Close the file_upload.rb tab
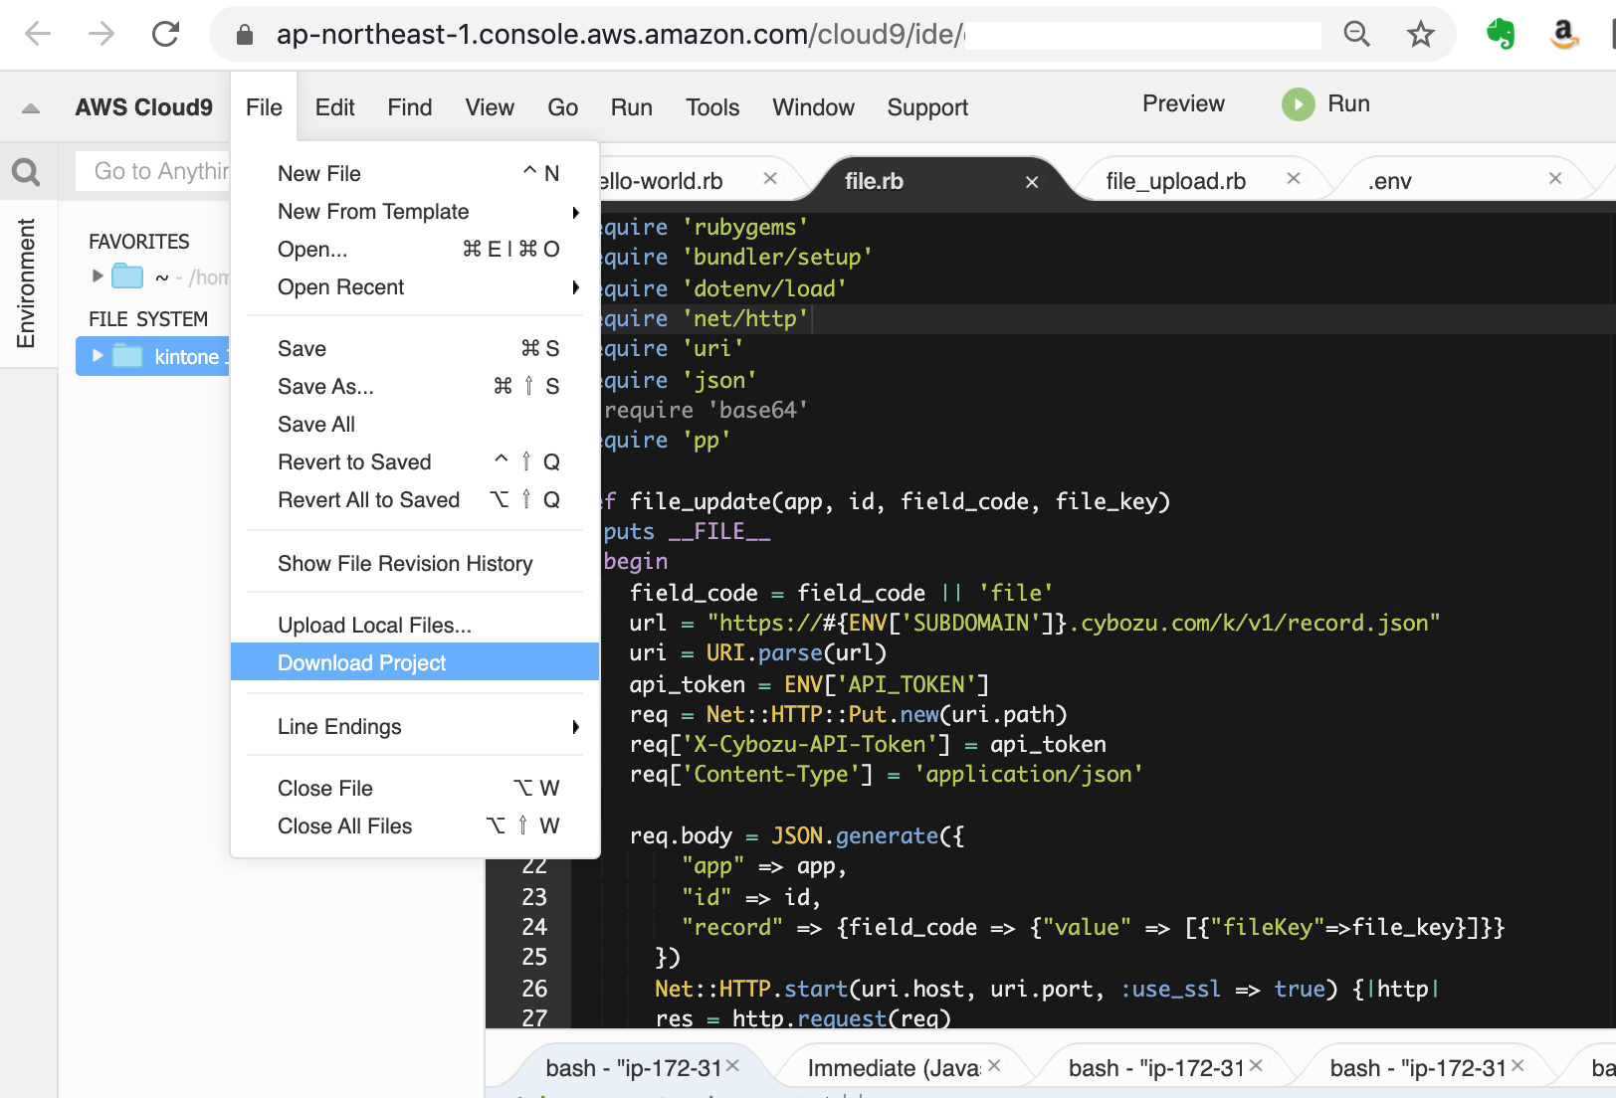 point(1294,179)
